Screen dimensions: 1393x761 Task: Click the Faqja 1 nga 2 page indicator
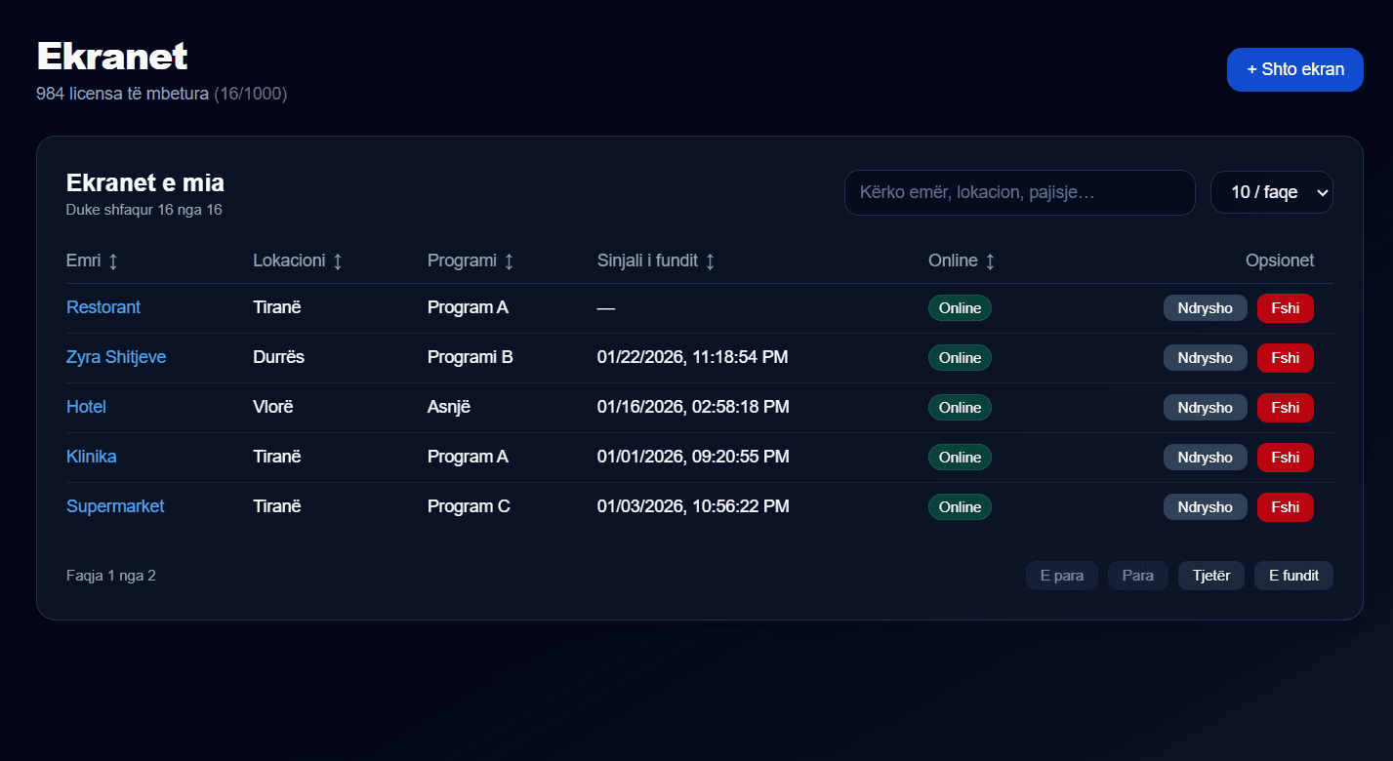tap(111, 576)
